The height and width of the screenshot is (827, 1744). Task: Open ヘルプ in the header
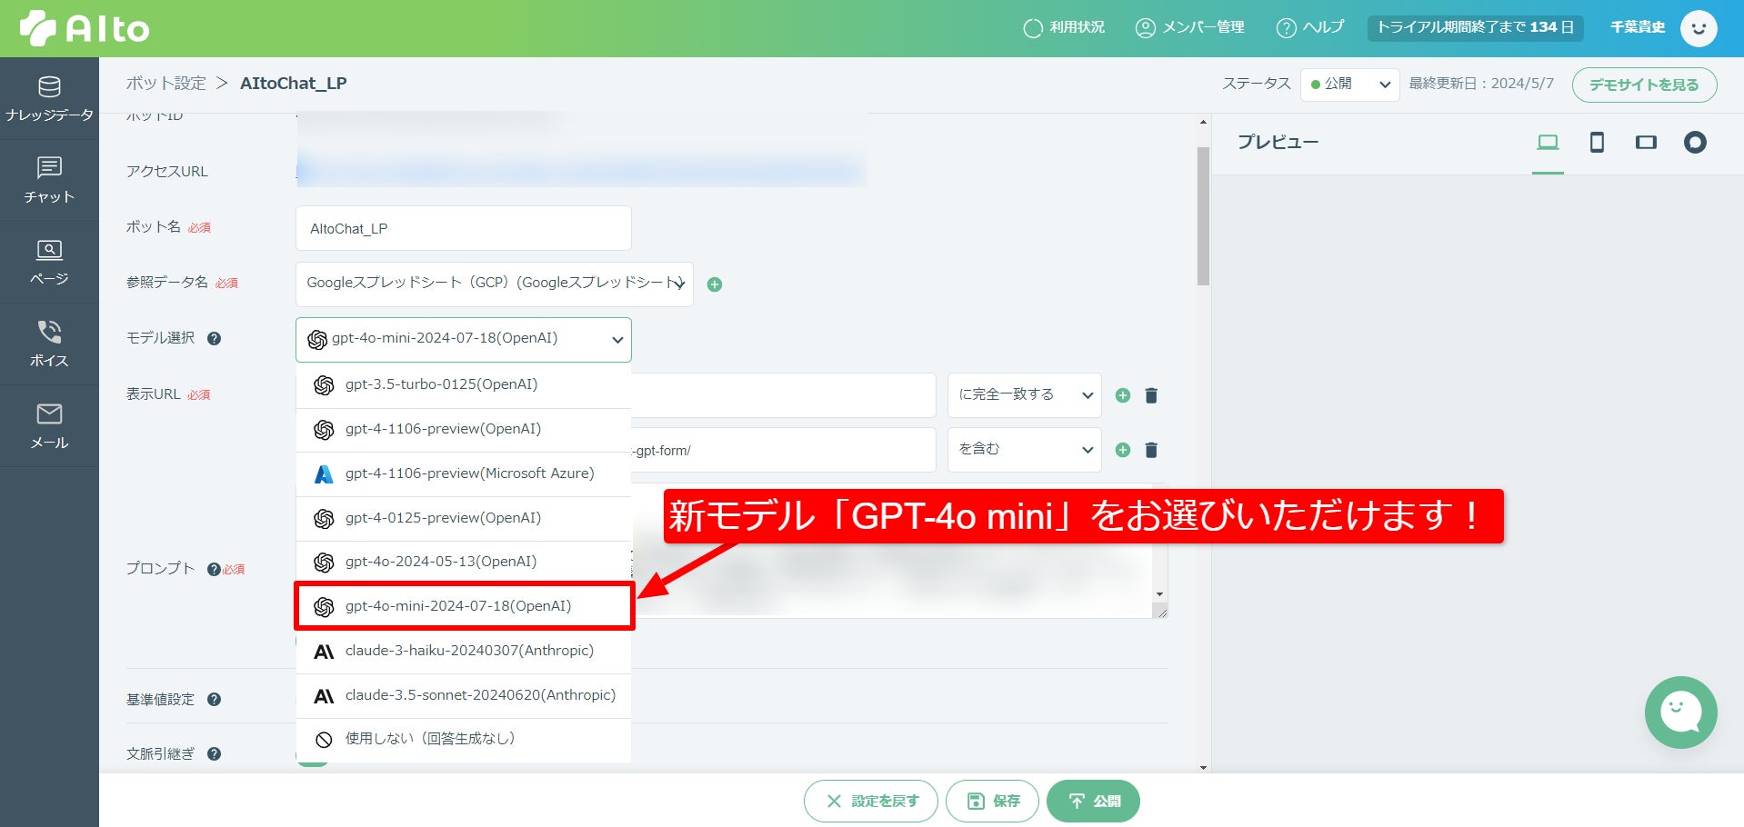(x=1310, y=28)
